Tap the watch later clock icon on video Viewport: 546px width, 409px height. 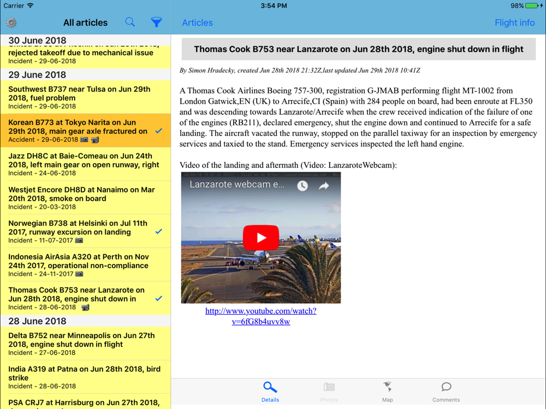(x=302, y=186)
